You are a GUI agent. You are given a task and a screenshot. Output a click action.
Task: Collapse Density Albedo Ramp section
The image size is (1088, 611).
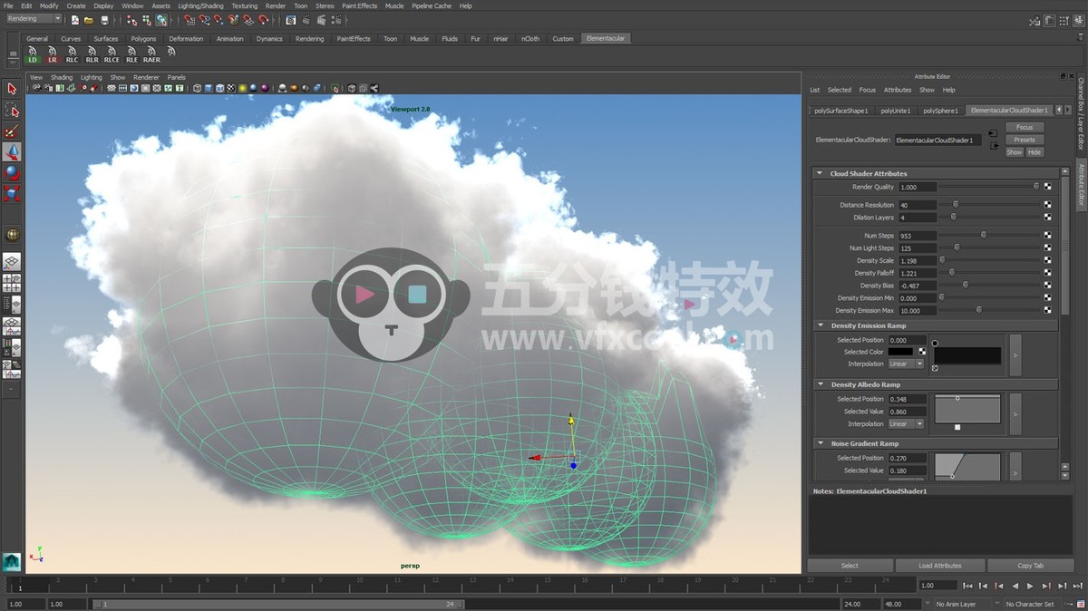pyautogui.click(x=820, y=384)
